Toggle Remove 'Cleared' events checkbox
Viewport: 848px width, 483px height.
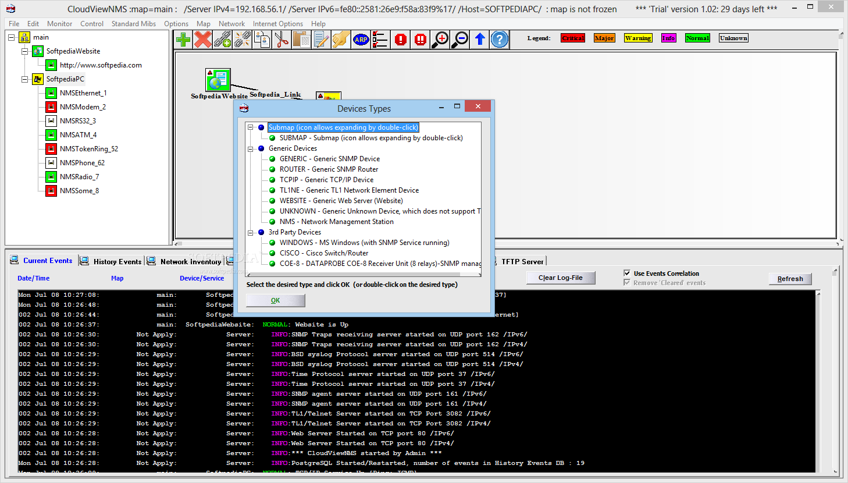tap(627, 282)
